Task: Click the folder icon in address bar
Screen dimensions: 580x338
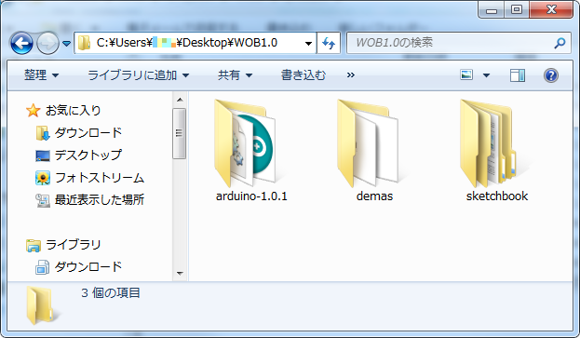Action: (85, 43)
